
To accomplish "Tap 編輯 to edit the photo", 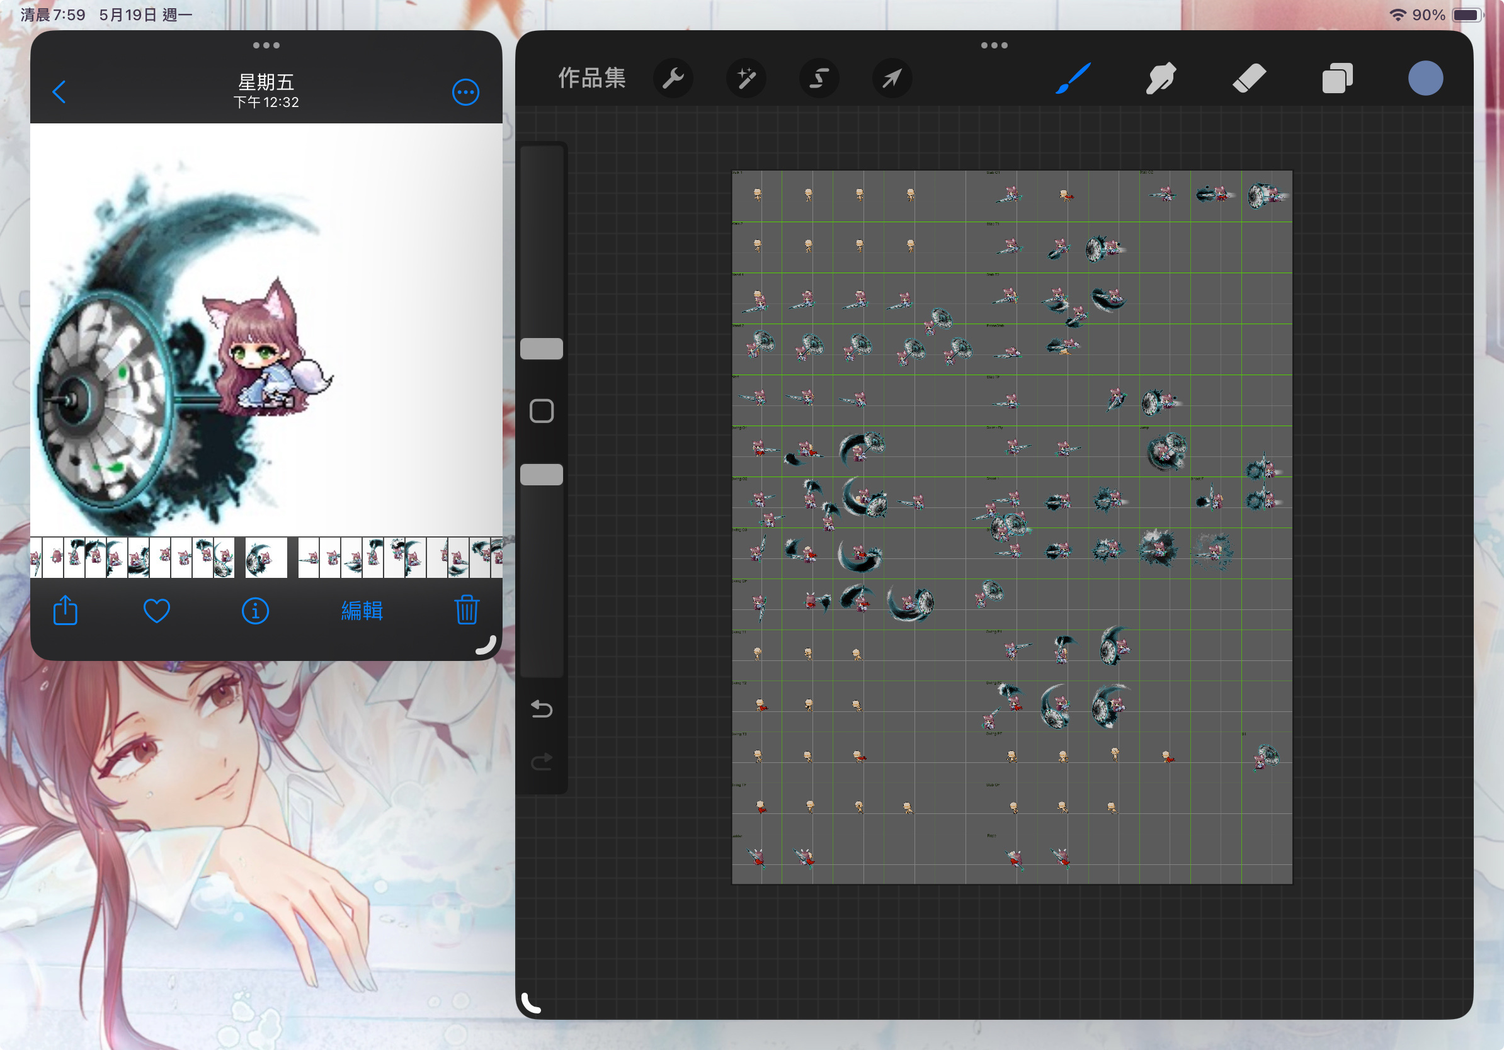I will 362,611.
